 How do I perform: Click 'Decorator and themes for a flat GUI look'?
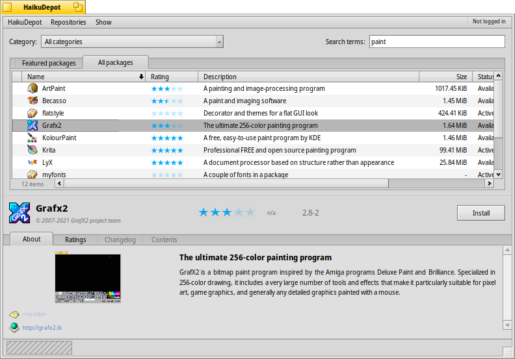(x=261, y=113)
